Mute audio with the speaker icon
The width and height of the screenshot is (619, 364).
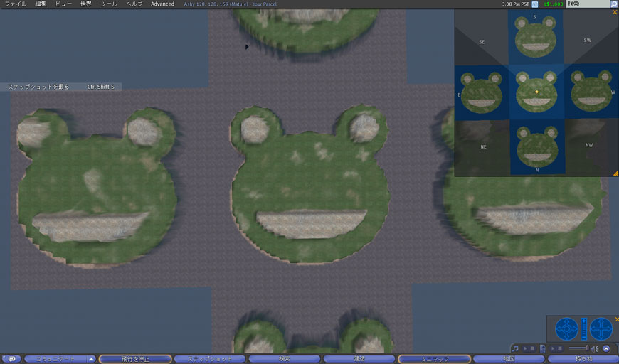coord(595,348)
